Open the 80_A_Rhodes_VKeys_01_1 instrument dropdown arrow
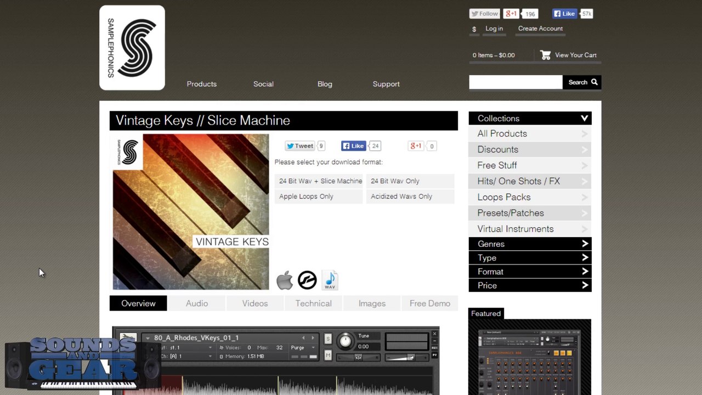Image resolution: width=702 pixels, height=395 pixels. coord(148,338)
